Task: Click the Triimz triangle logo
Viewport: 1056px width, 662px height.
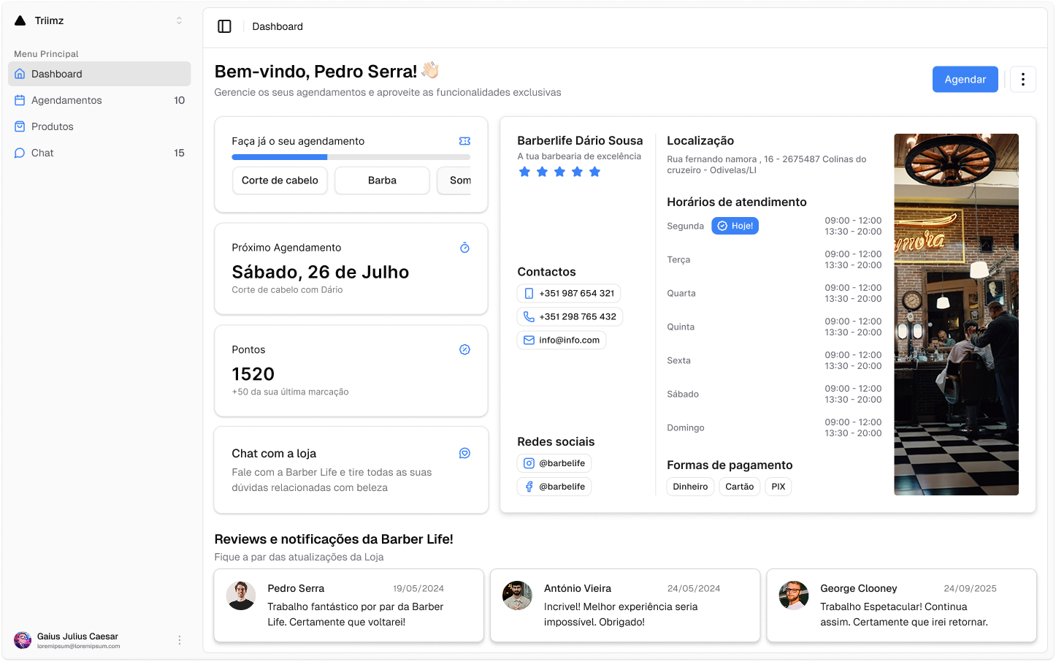Action: 20,21
